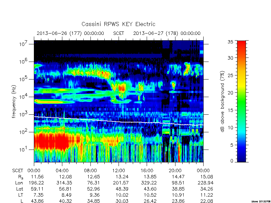Click the Rs value 13.24

[x=122, y=177]
